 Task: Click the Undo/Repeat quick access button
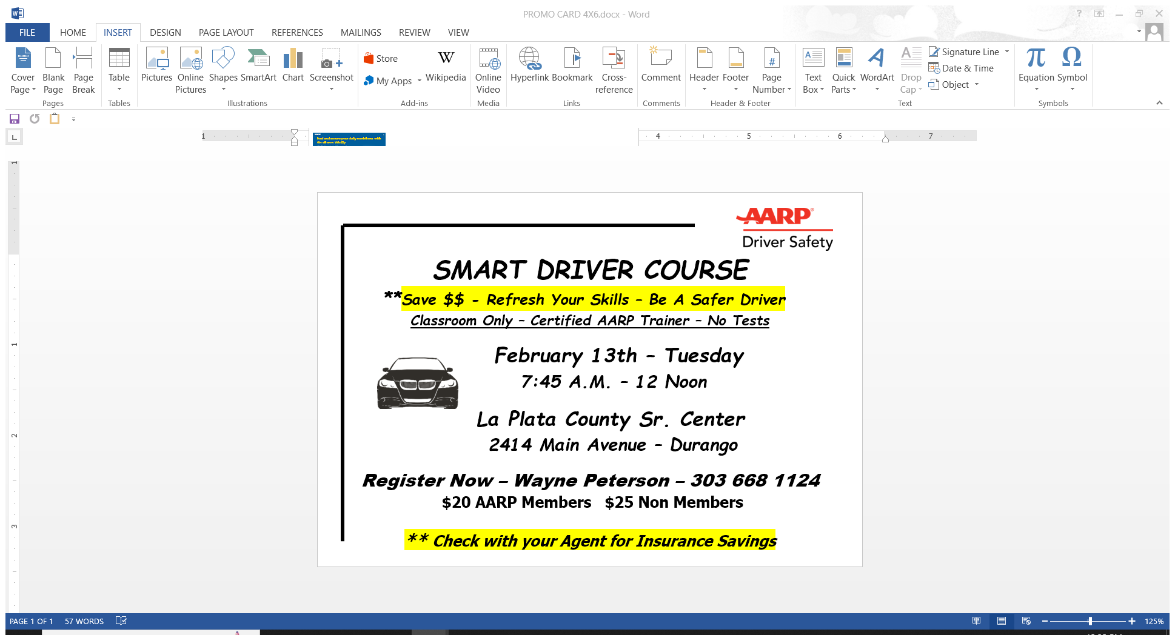pyautogui.click(x=35, y=119)
